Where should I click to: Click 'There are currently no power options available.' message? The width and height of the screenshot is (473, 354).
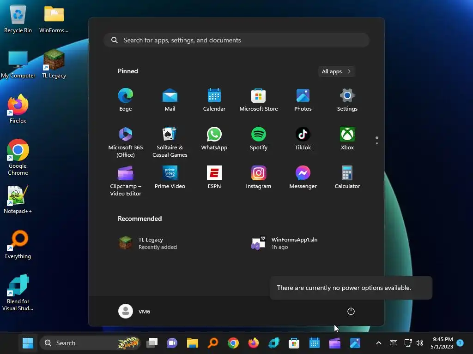(x=344, y=288)
